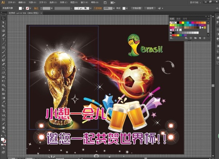The height and width of the screenshot is (159, 219).
Task: Select the Hand tool
Action: point(3,128)
